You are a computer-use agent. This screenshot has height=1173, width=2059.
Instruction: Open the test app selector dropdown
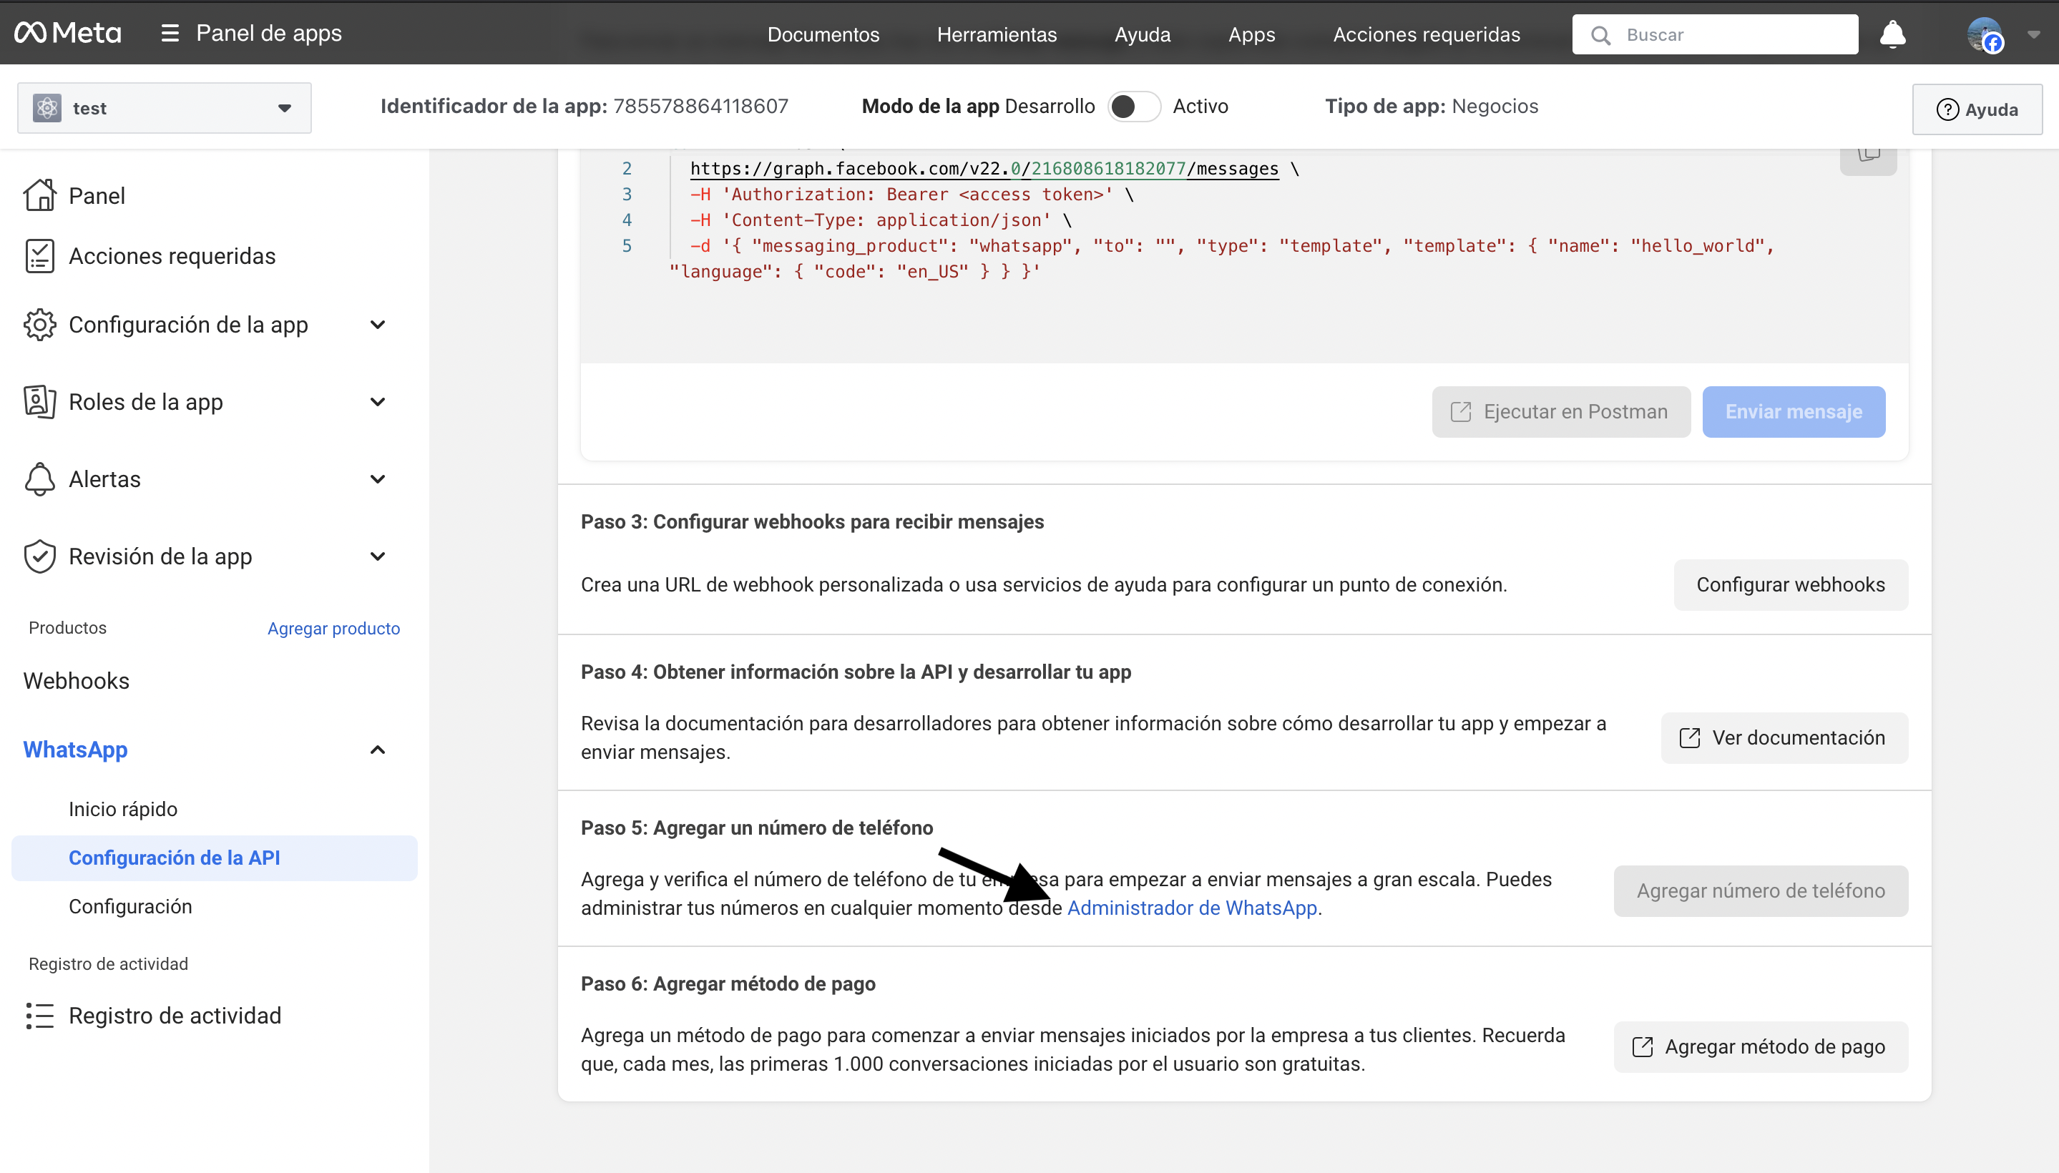[165, 108]
